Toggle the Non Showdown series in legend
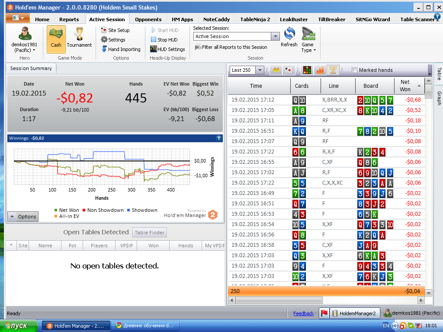The image size is (443, 332). (103, 210)
